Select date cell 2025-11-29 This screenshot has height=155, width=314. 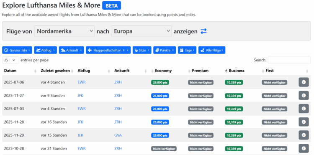(14, 135)
